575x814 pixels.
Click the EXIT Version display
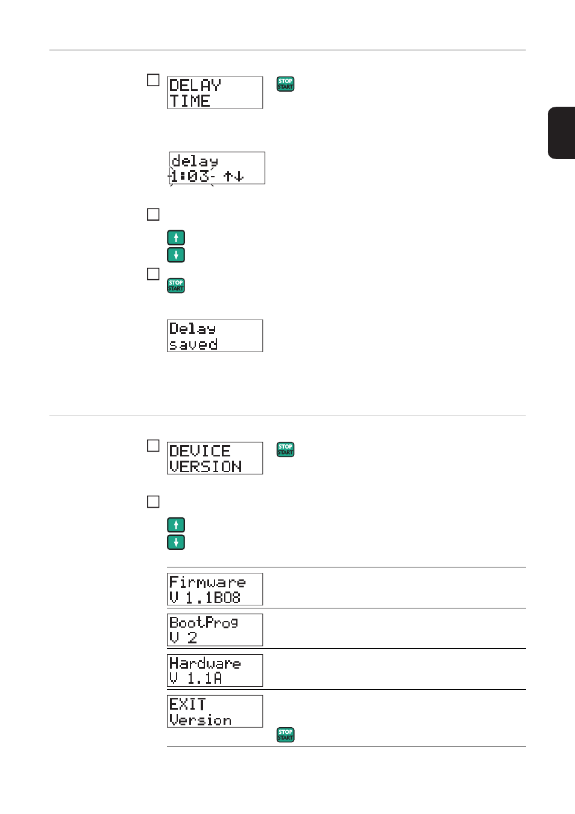click(x=215, y=711)
